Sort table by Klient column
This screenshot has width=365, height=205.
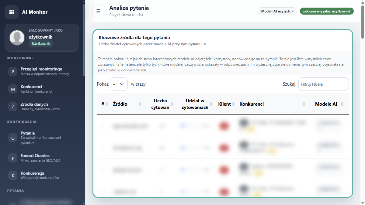point(226,104)
